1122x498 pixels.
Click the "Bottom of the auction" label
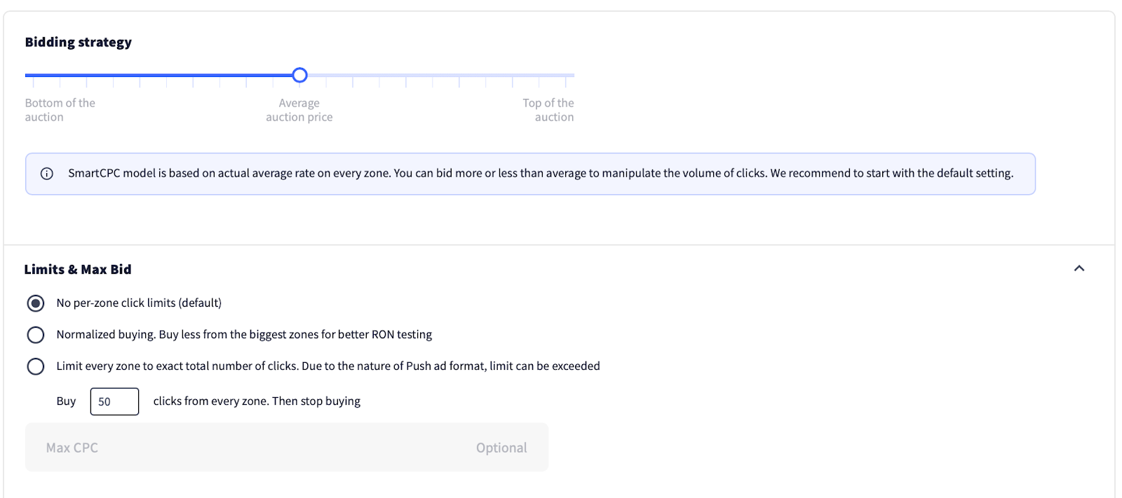[x=60, y=110]
